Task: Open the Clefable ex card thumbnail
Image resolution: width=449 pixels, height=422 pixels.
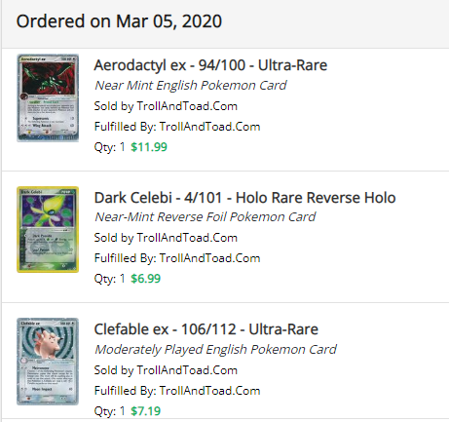Action: 48,362
